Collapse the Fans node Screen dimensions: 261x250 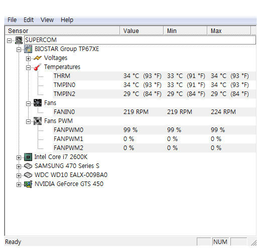[x=28, y=103]
